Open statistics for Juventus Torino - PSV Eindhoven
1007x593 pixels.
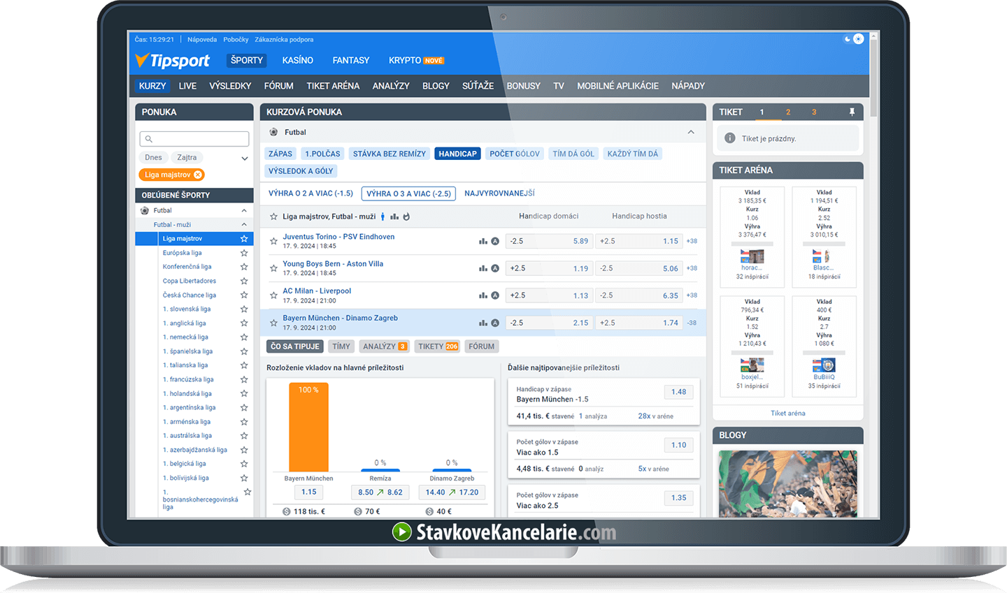point(483,241)
